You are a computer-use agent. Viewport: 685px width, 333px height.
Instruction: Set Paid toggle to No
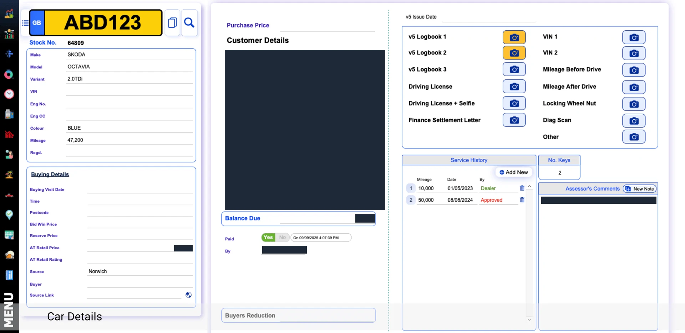pyautogui.click(x=282, y=238)
